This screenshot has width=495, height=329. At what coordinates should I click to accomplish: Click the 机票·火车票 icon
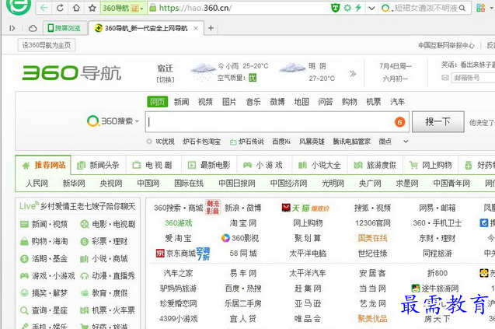click(x=84, y=310)
